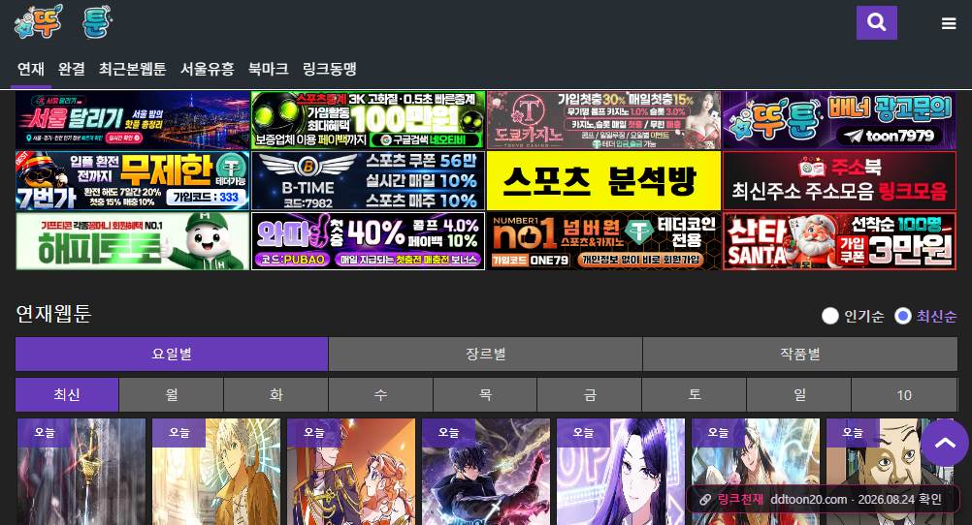Image resolution: width=972 pixels, height=525 pixels.
Task: Switch to the 장르별 tab
Action: pos(485,355)
